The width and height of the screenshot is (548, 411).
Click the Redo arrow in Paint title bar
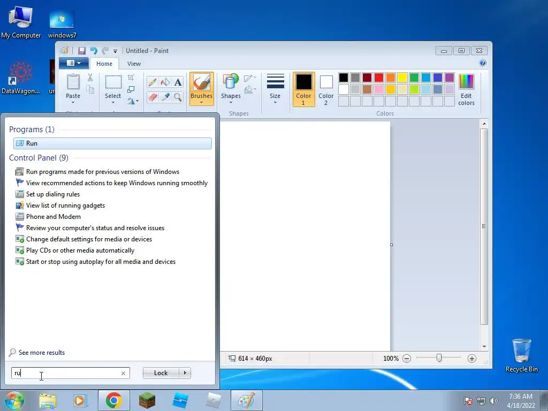[105, 51]
